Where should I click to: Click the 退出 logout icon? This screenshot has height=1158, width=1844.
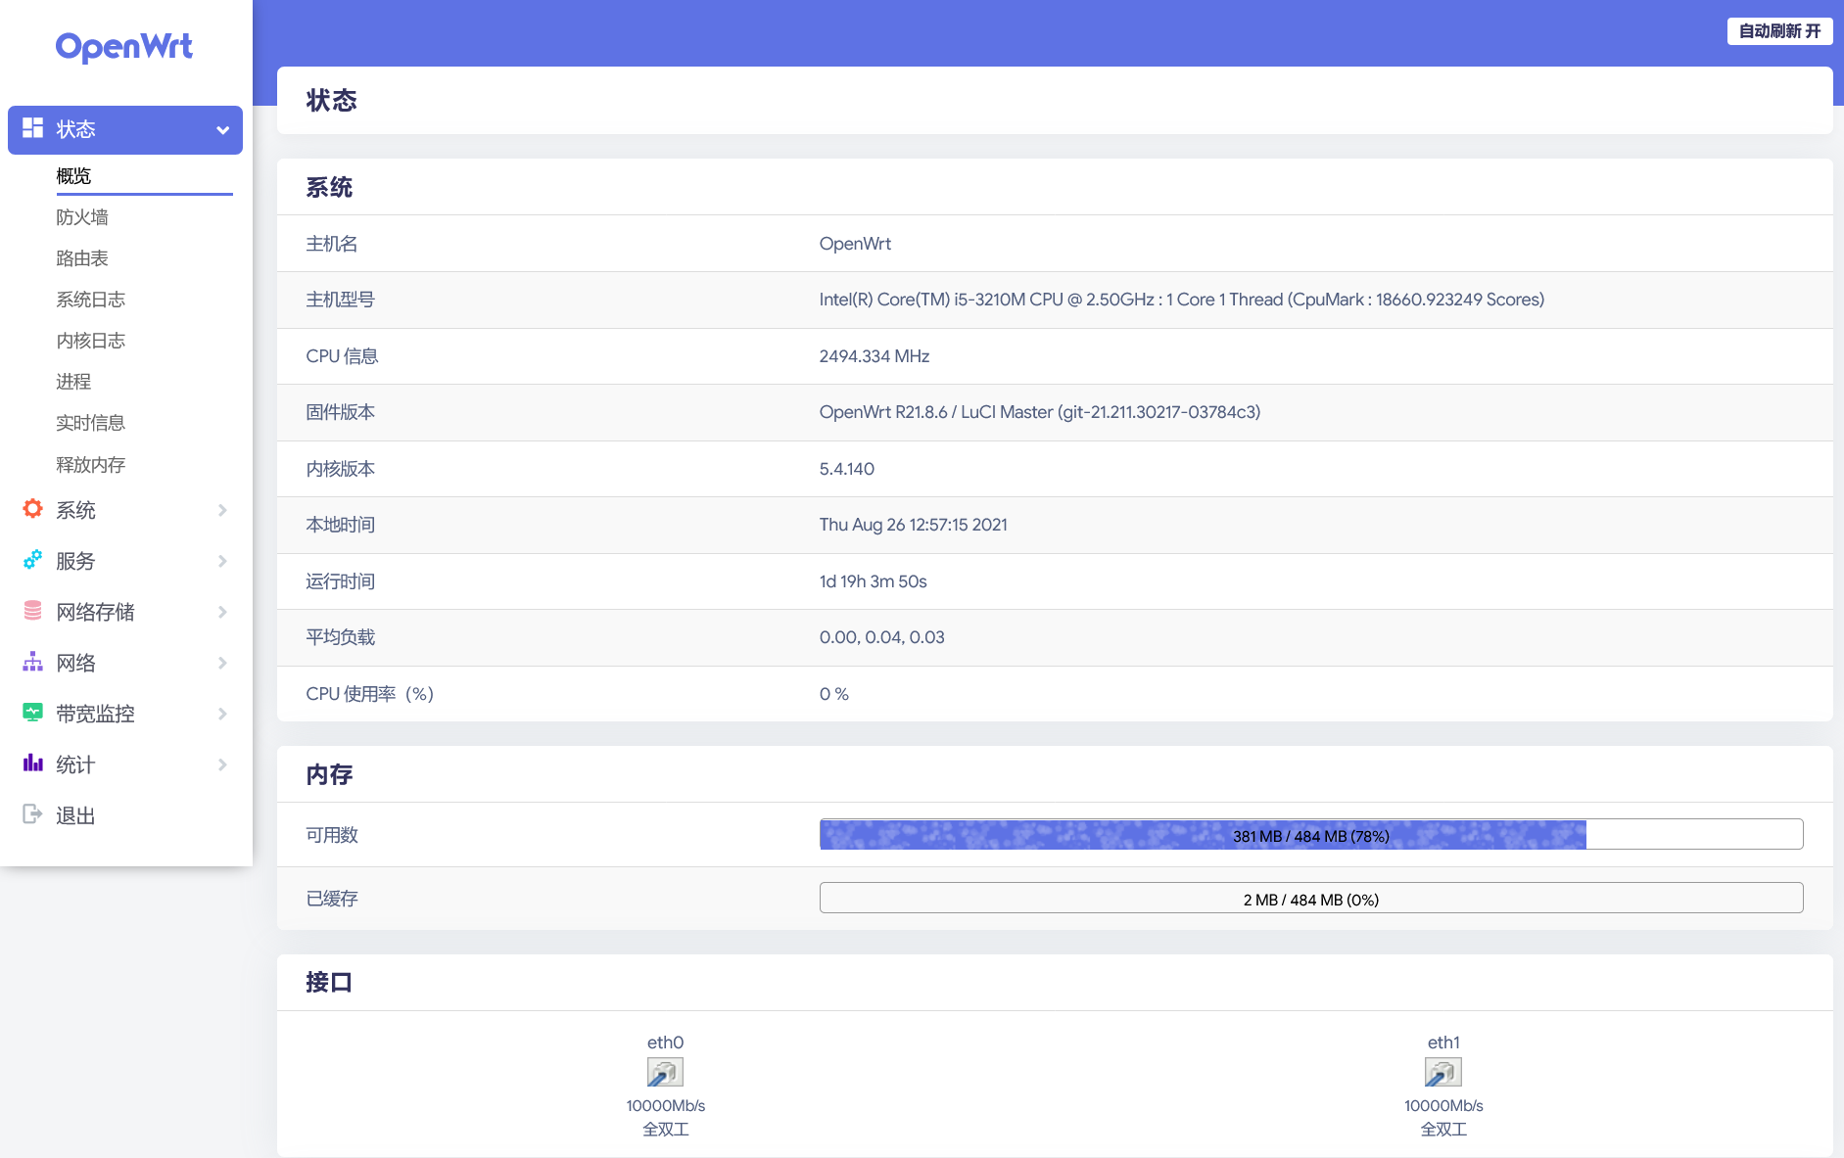tap(32, 814)
